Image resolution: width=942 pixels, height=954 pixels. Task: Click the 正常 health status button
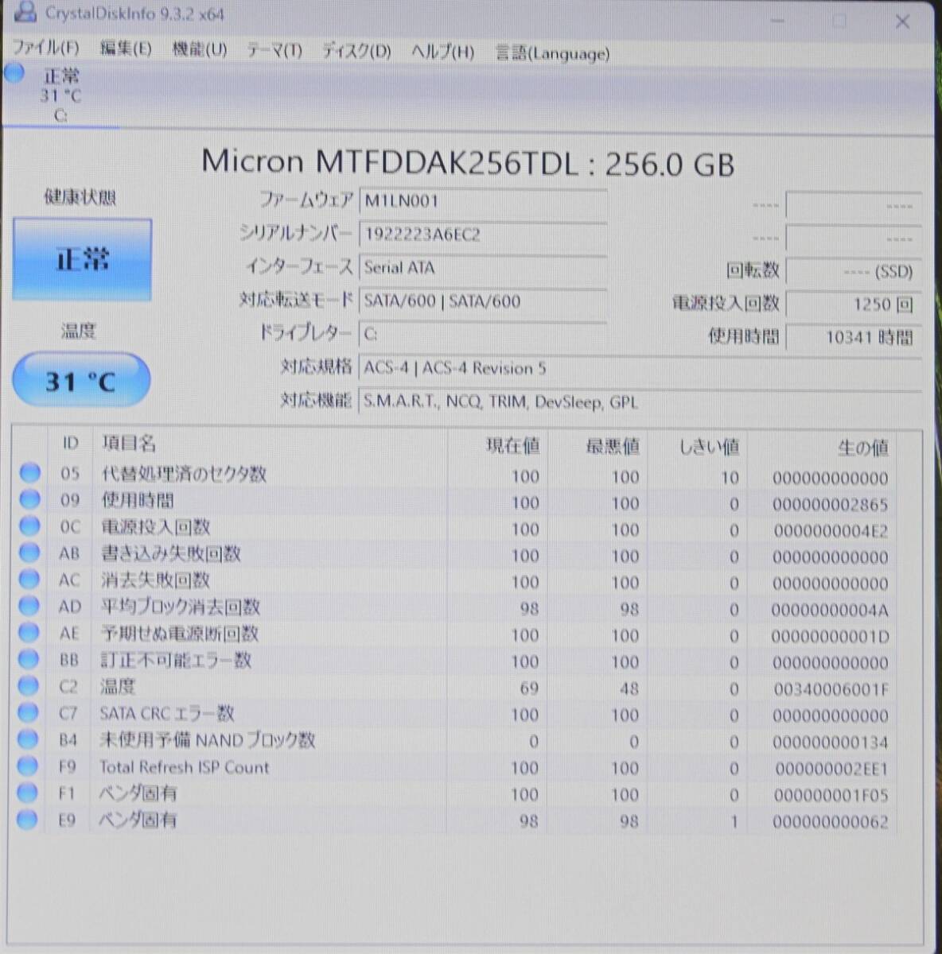82,259
